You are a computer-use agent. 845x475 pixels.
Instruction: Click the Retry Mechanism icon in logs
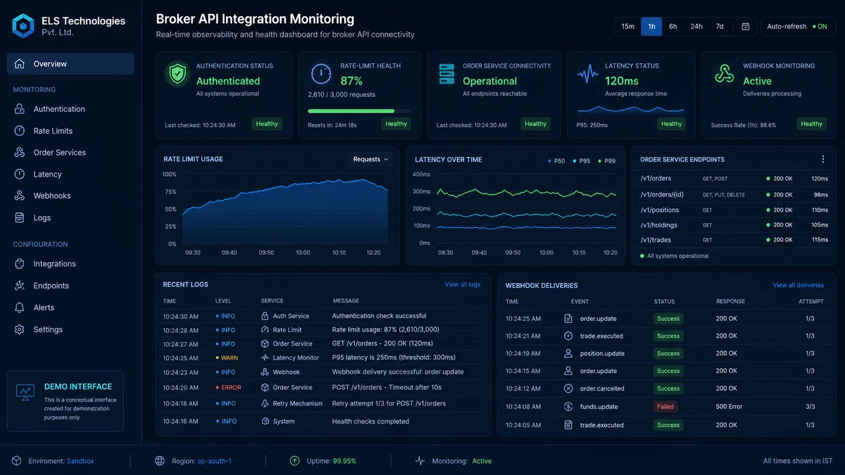(265, 404)
